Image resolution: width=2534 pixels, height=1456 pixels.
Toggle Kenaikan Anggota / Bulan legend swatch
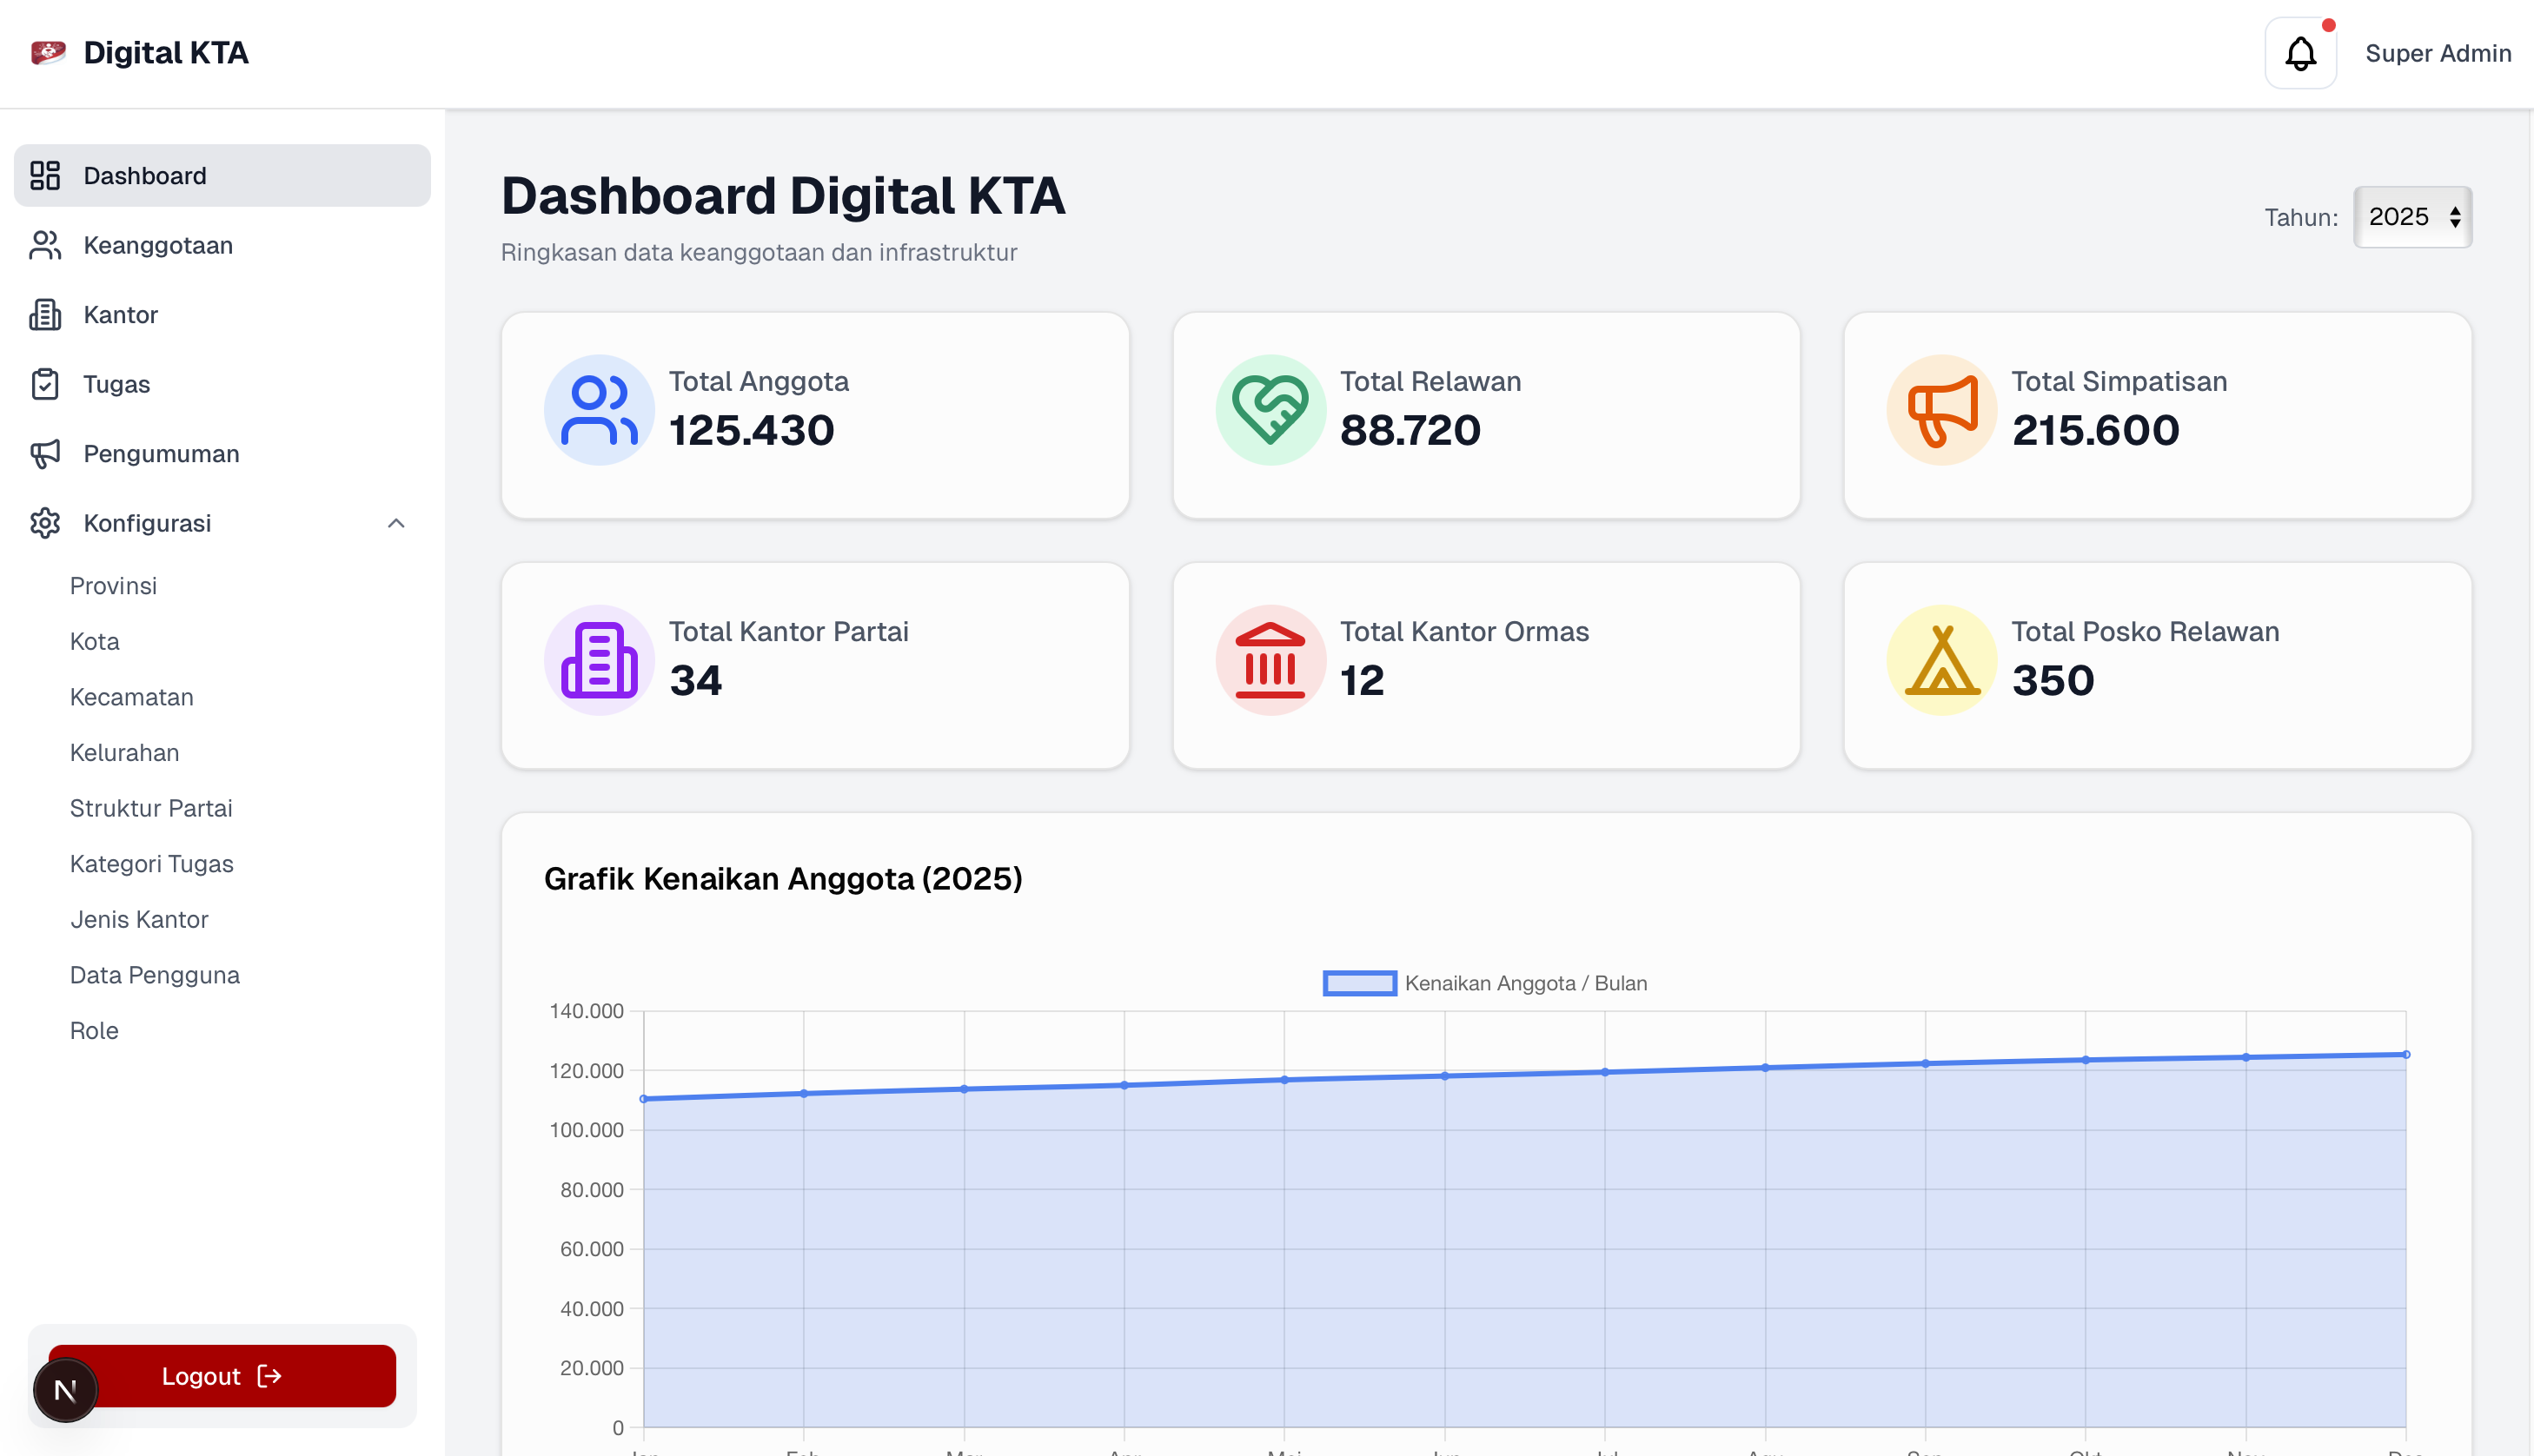(1359, 983)
